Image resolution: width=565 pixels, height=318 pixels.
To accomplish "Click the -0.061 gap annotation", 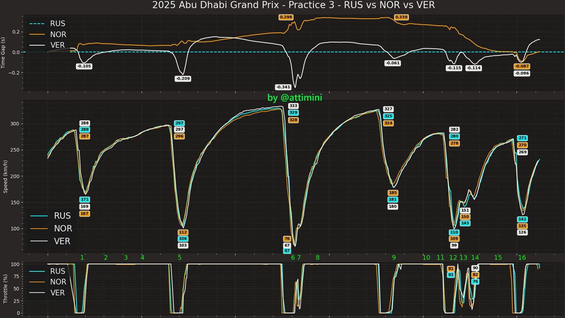I will 393,63.
